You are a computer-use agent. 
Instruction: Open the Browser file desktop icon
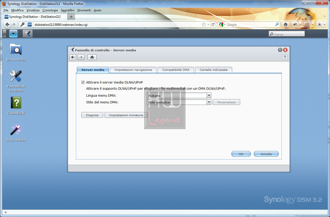pos(16,52)
